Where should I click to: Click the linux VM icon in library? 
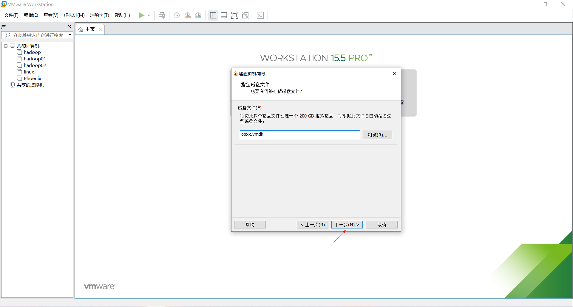[x=19, y=72]
